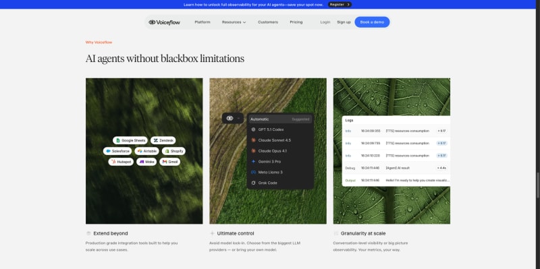Click the 16:24:09:355 log timestamp

(x=371, y=131)
